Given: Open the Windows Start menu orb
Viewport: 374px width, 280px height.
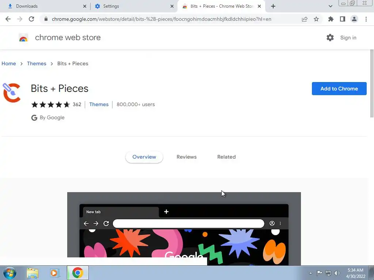Looking at the screenshot, I should click(10, 273).
